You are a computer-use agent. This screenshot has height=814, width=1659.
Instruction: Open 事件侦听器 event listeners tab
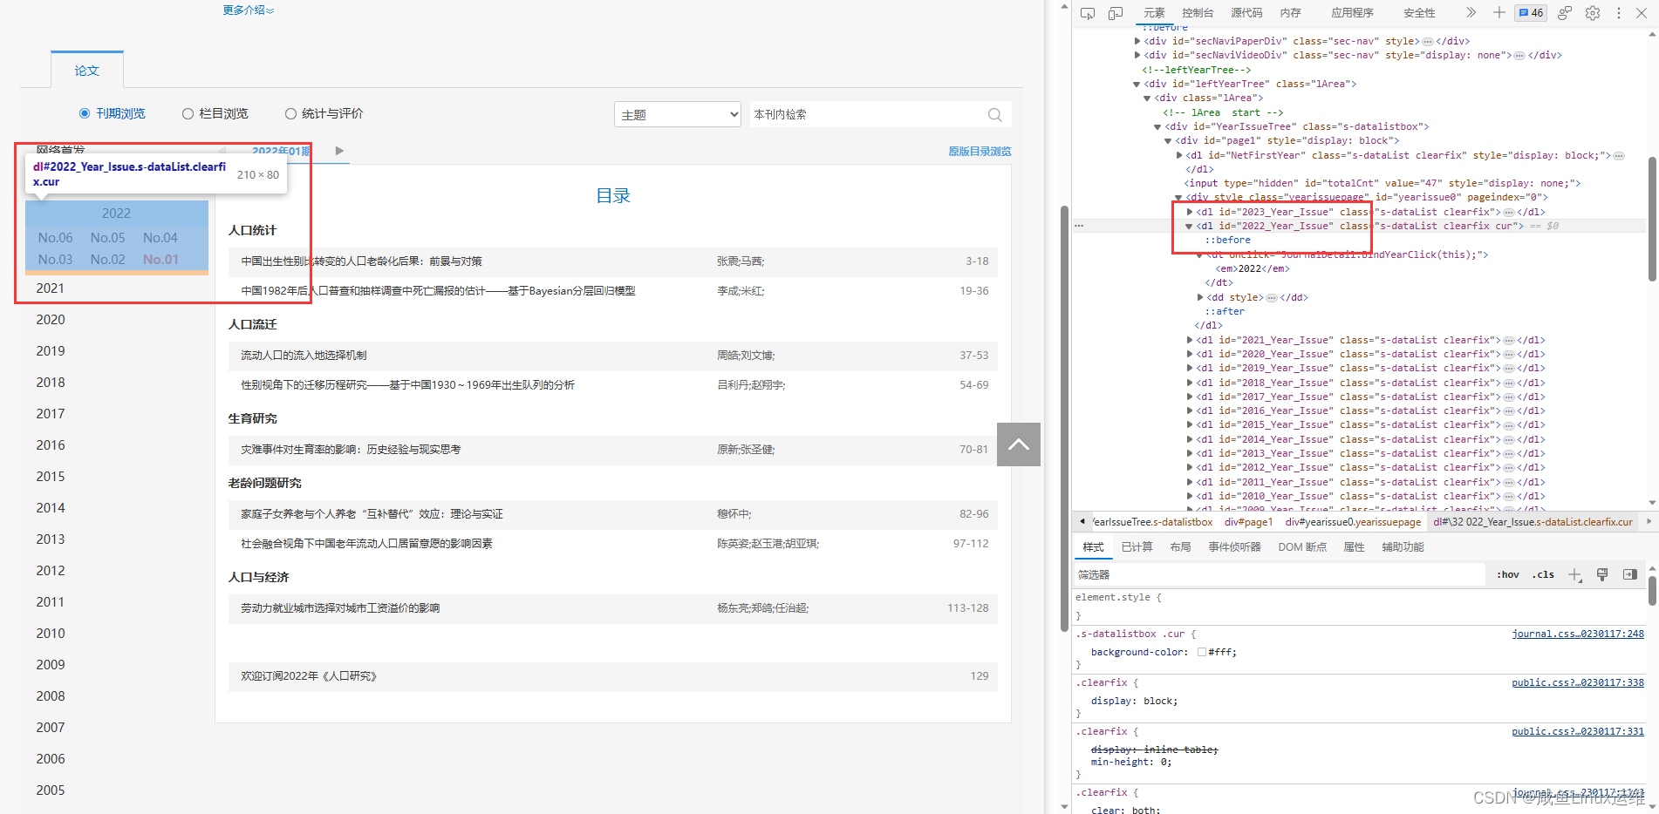click(1234, 546)
